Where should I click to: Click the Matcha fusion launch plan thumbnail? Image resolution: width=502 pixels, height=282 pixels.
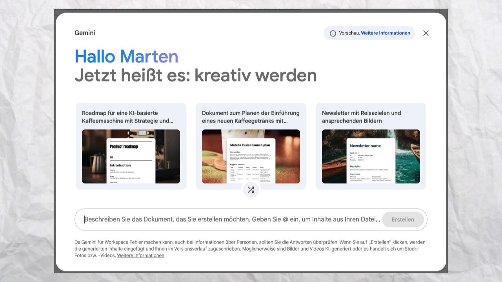251,156
